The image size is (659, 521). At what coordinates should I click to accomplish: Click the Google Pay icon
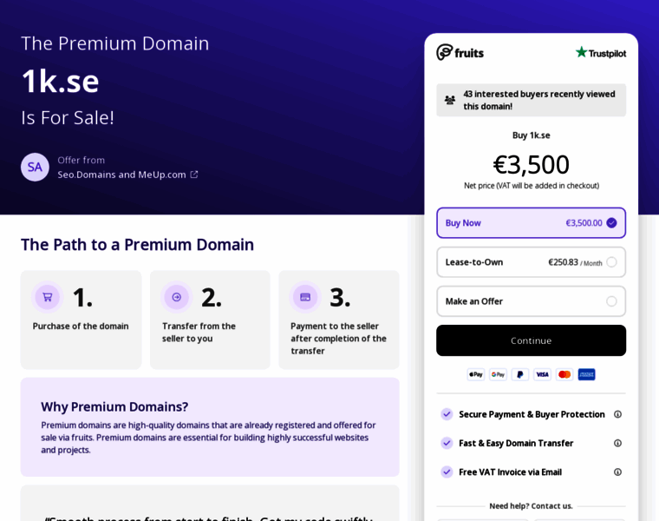coord(498,374)
